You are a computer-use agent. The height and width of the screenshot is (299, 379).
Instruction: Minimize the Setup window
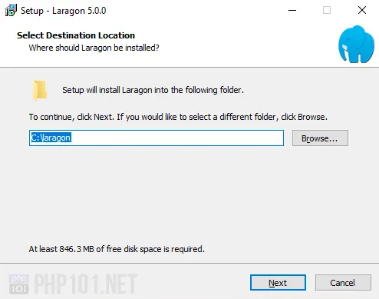click(292, 10)
